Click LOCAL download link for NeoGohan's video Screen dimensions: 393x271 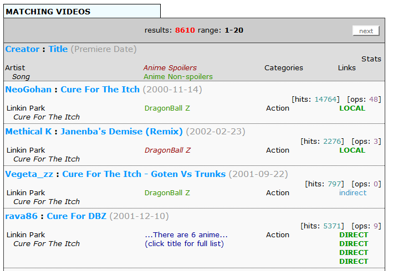pyautogui.click(x=352, y=108)
